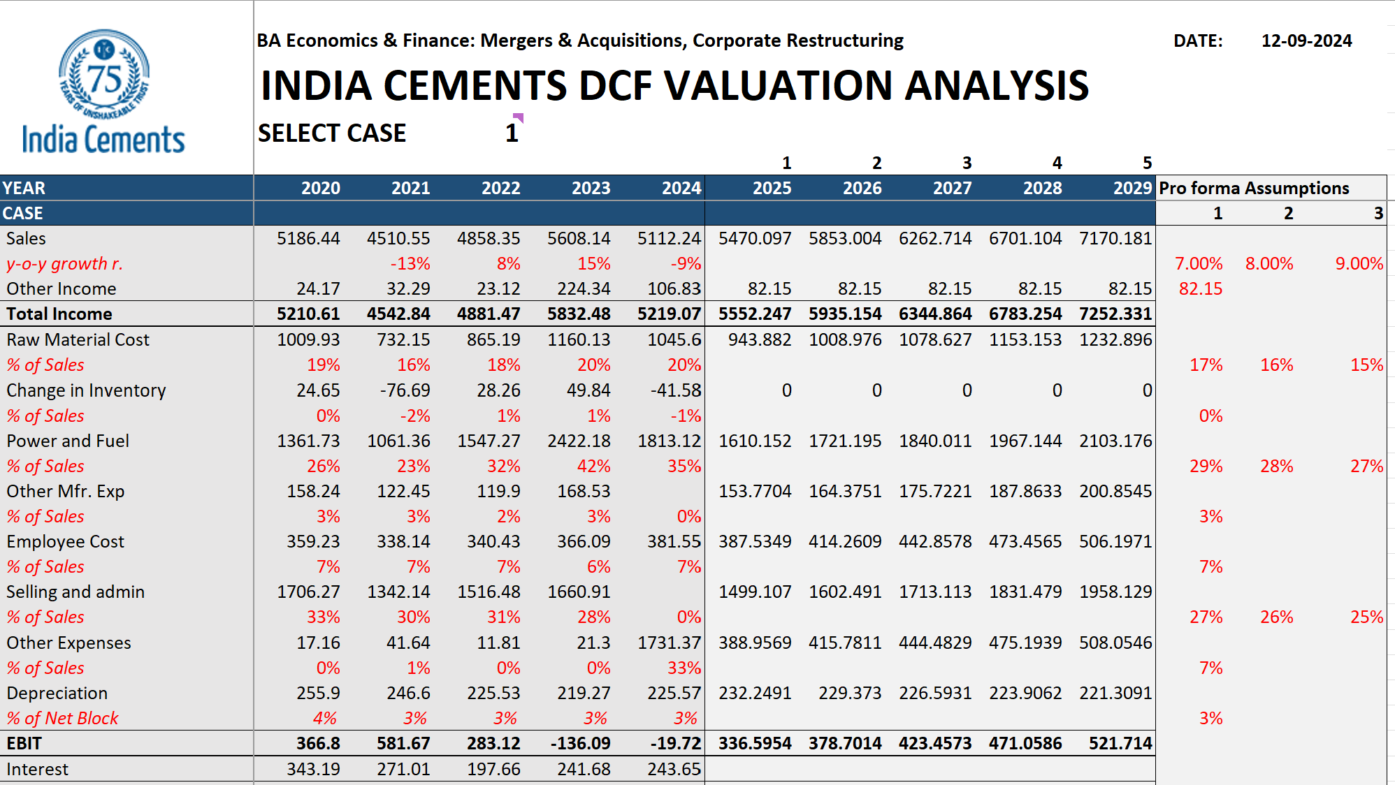Select the SELECT CASE value cell
The width and height of the screenshot is (1395, 785).
(511, 133)
